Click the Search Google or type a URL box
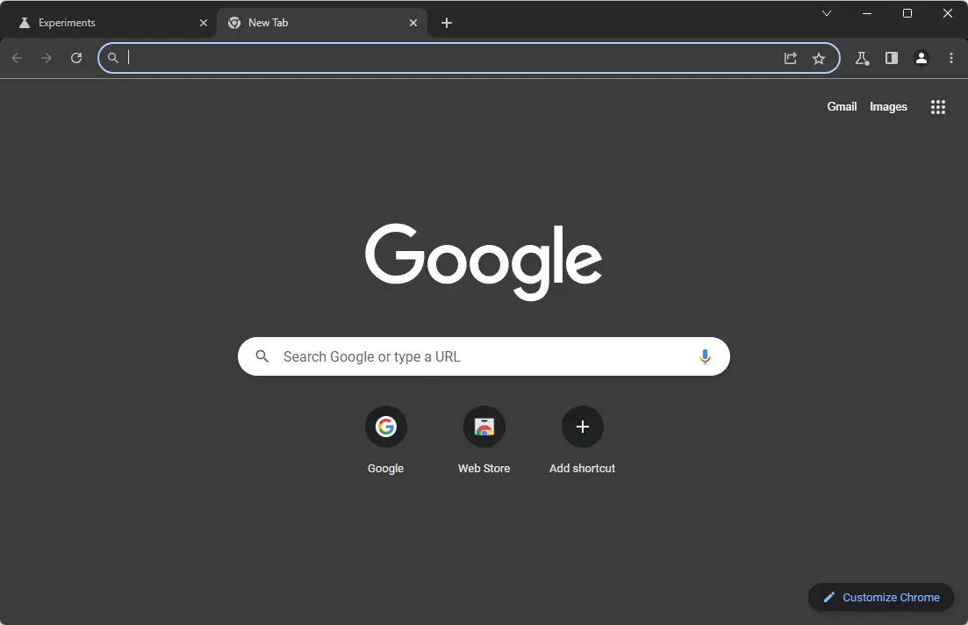Image resolution: width=968 pixels, height=625 pixels. click(484, 356)
